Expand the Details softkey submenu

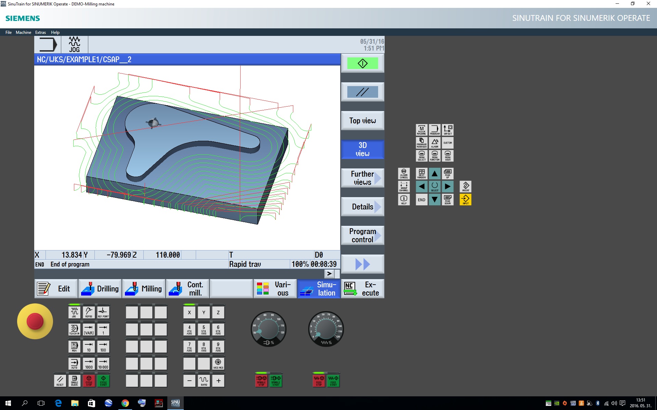click(362, 207)
